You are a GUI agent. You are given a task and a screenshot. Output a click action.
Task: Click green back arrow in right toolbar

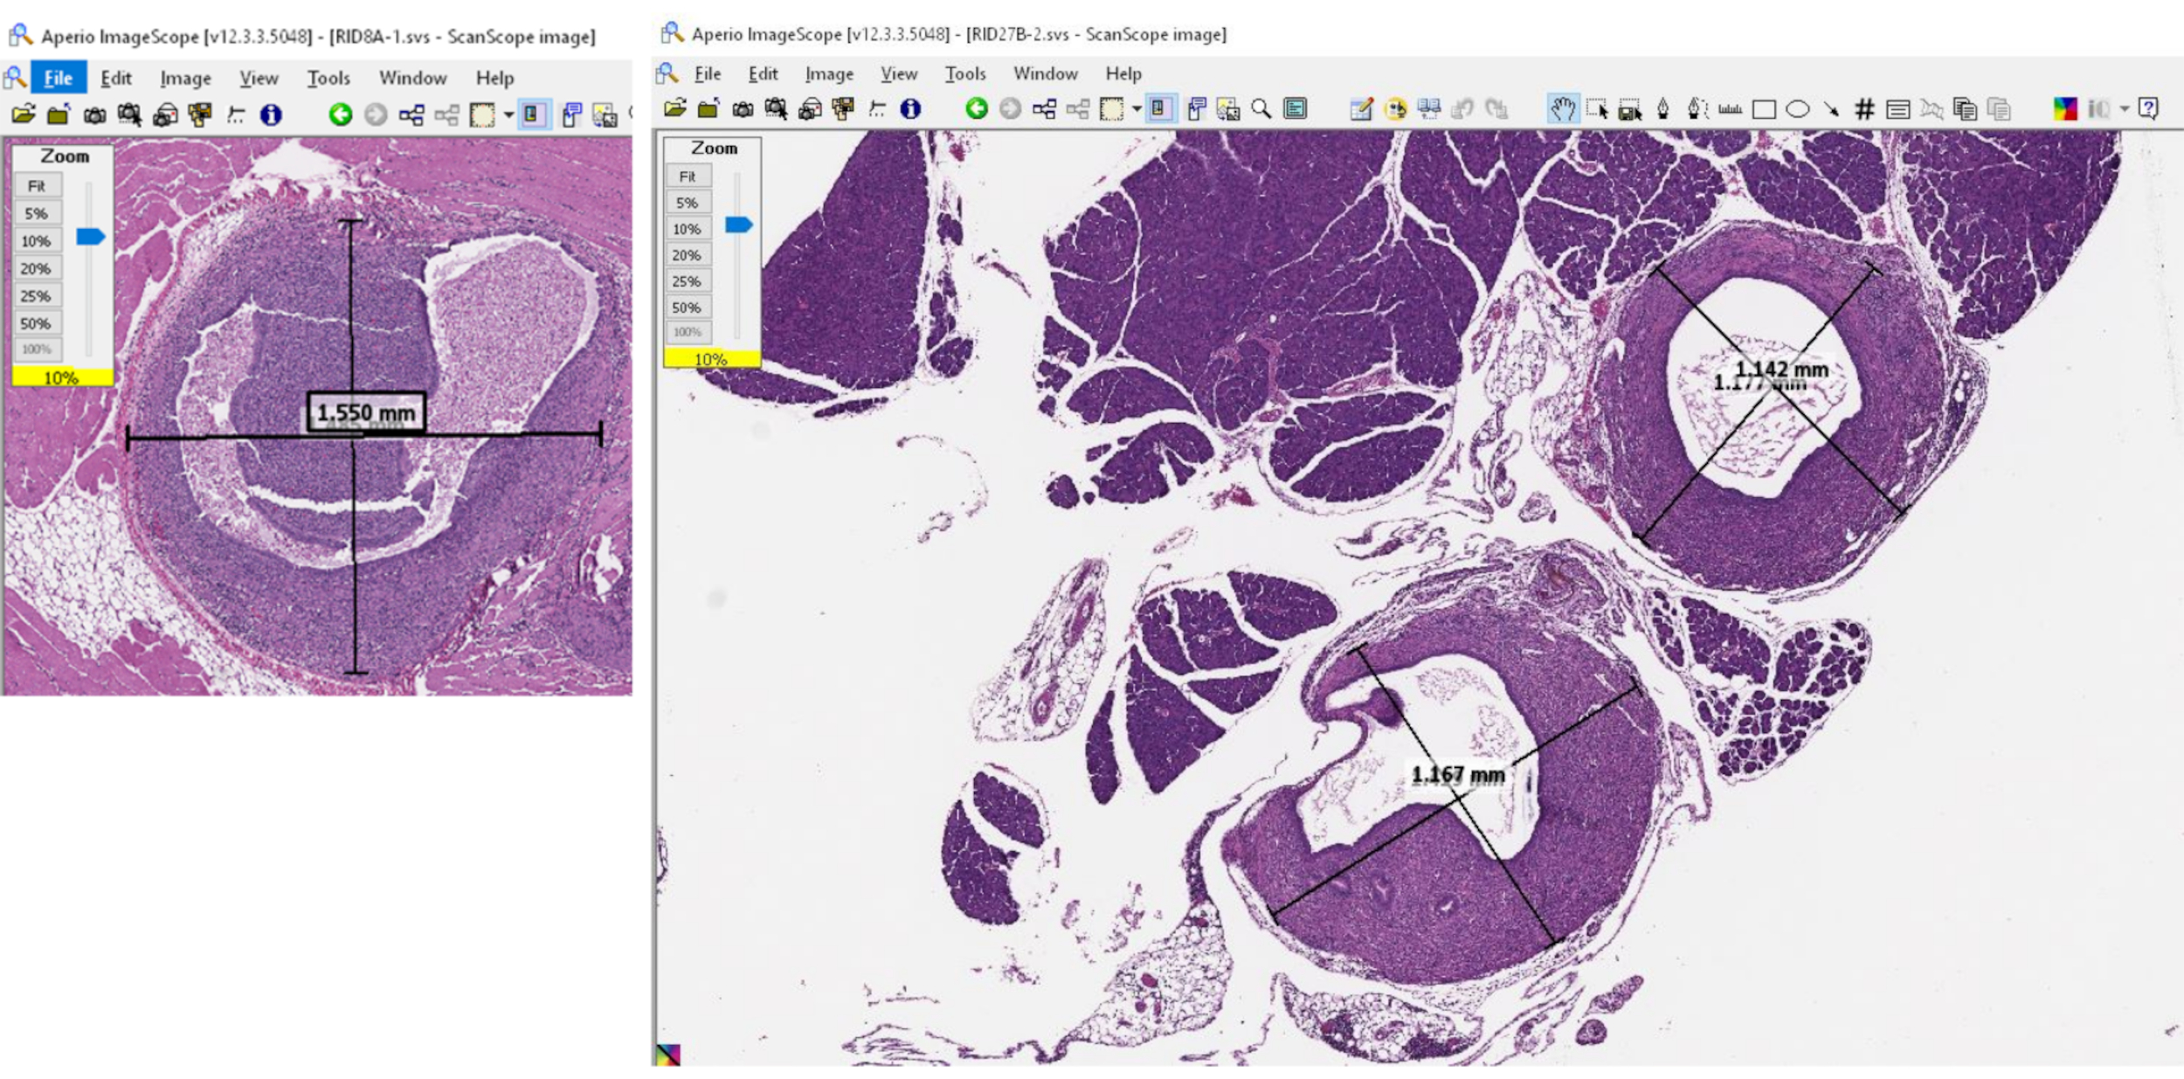977,107
